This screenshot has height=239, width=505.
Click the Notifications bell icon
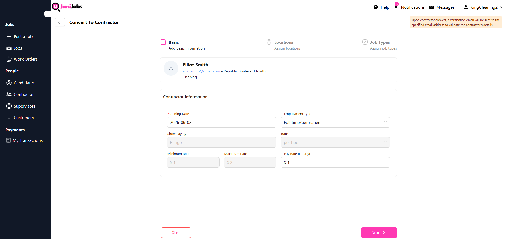coord(396,7)
